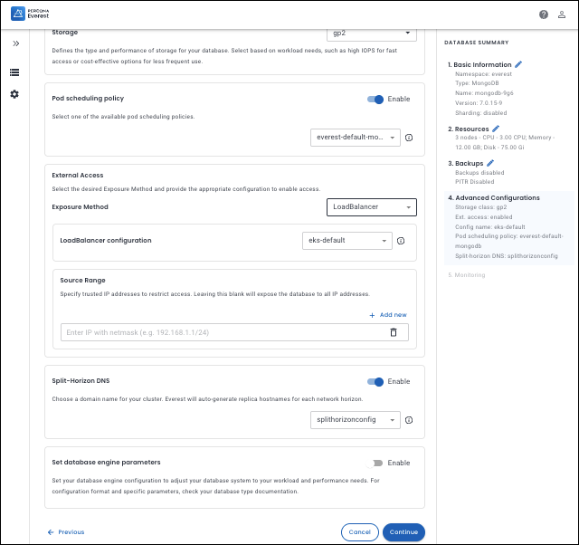This screenshot has width=579, height=545.
Task: Click the delete trash icon for source range
Action: [393, 332]
